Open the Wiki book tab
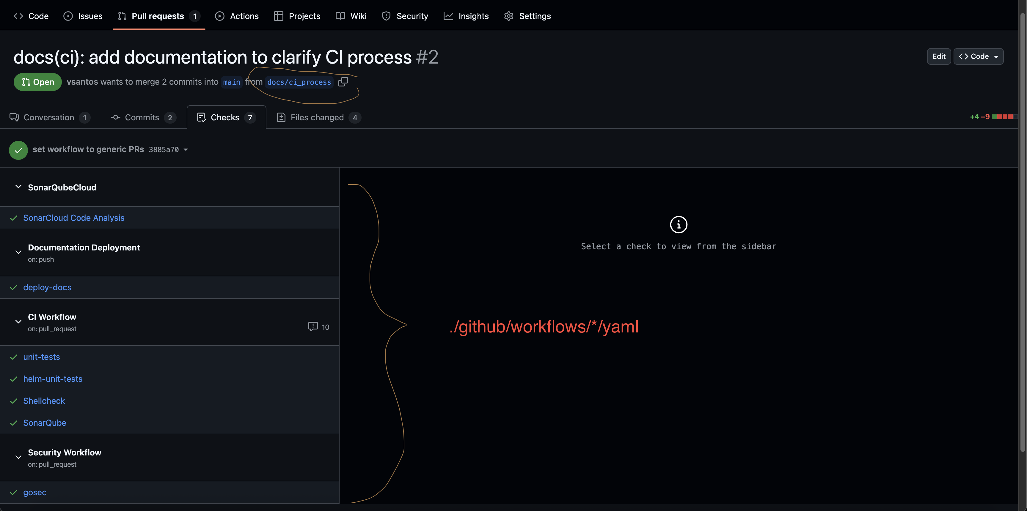1027x511 pixels. pyautogui.click(x=351, y=16)
